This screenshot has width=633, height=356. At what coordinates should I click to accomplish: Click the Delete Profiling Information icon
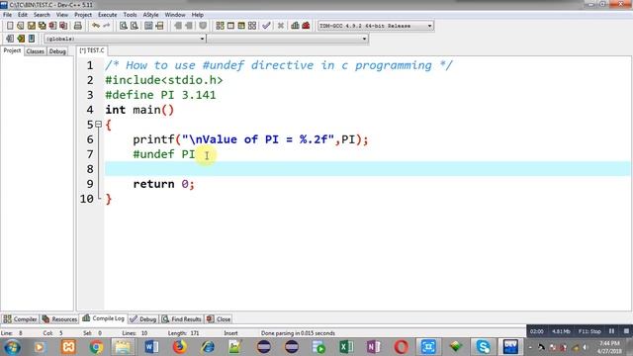click(x=306, y=26)
